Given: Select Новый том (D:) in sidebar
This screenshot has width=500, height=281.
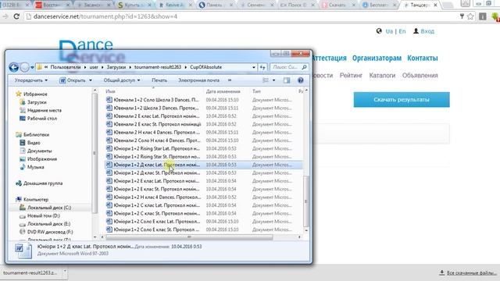Looking at the screenshot, I should pyautogui.click(x=44, y=215).
